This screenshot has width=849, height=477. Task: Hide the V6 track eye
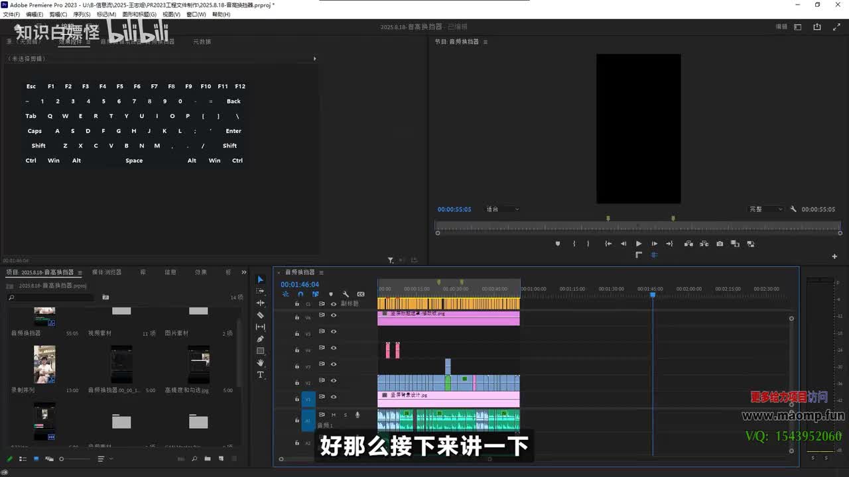[x=334, y=315]
